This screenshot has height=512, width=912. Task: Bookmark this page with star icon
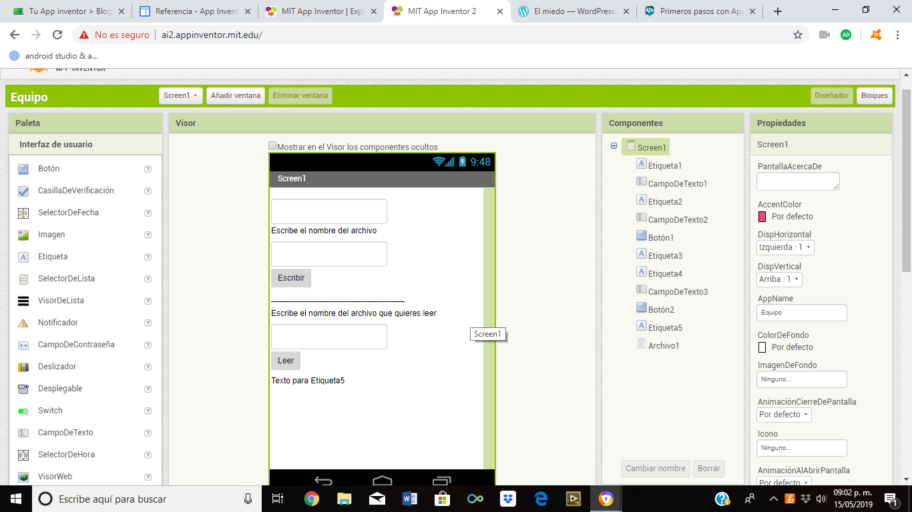coord(797,35)
